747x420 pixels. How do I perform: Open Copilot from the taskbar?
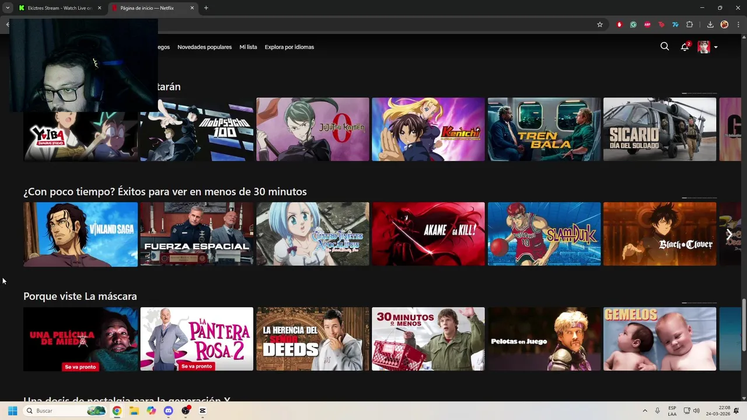tap(151, 411)
